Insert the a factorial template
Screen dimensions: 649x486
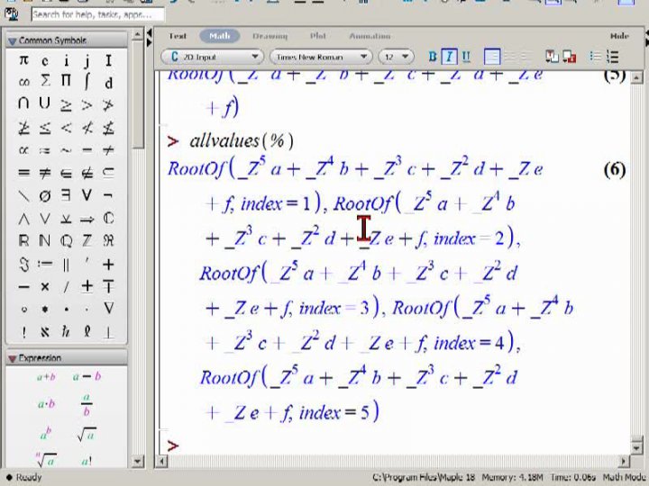[87, 461]
